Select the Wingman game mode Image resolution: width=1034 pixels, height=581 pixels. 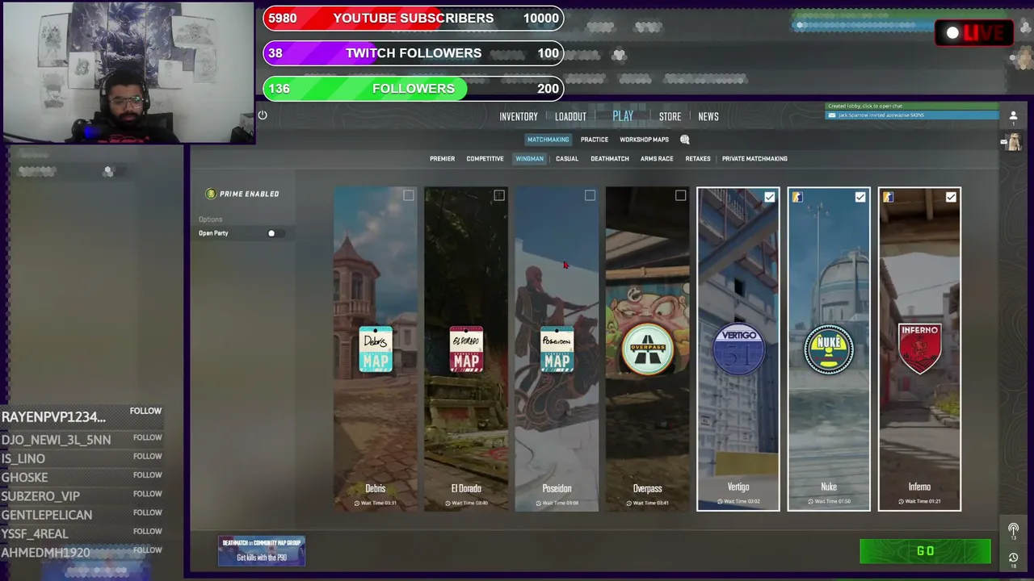(530, 159)
